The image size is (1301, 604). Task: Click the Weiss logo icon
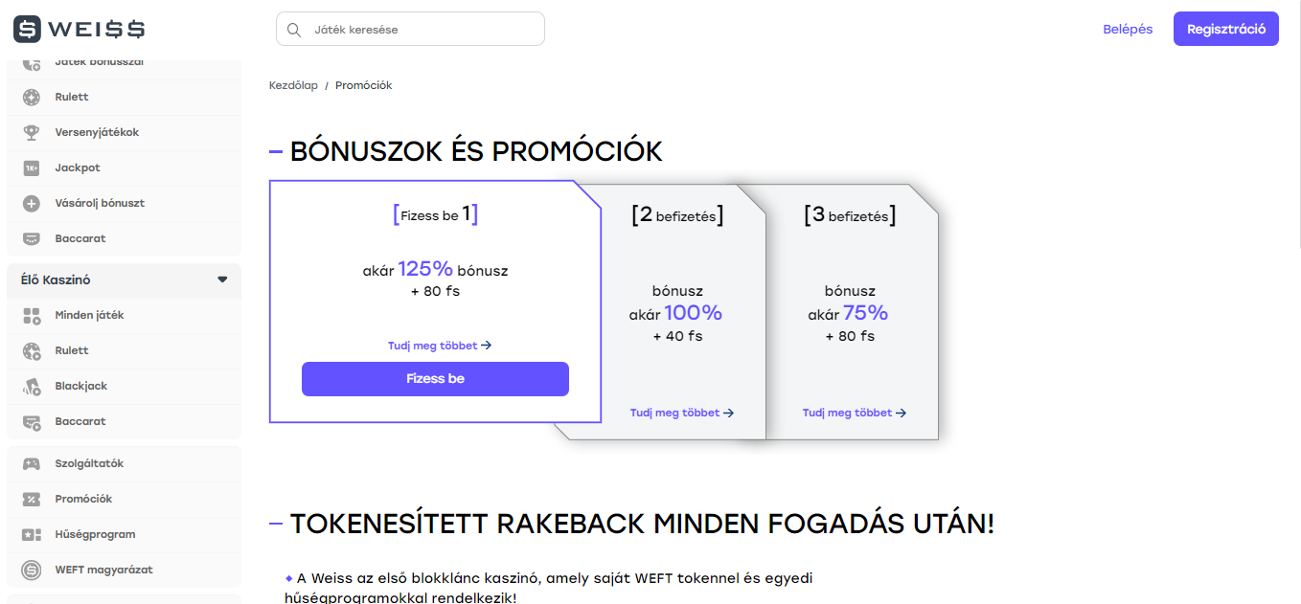(x=27, y=29)
